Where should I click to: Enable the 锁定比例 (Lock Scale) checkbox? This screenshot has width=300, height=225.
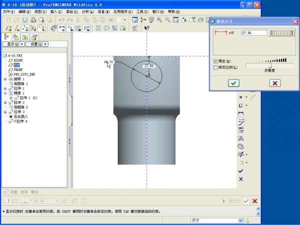[215, 66]
